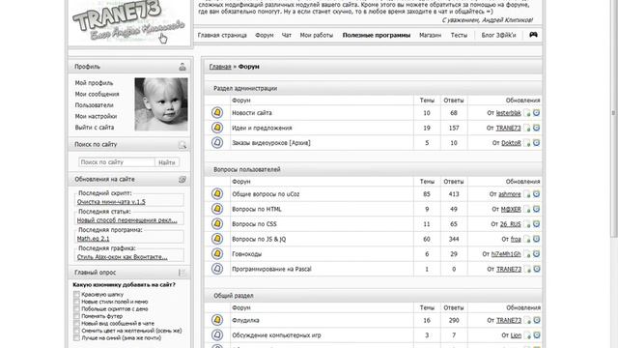Image resolution: width=618 pixels, height=348 pixels.
Task: Open the Блог ЗФй'к'и menu item
Action: coord(498,35)
